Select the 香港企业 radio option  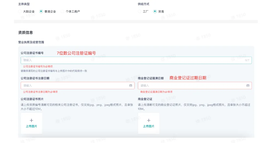click(x=41, y=12)
